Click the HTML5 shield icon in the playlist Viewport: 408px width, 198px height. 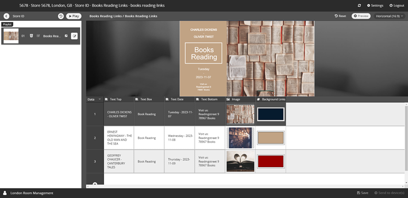tap(31, 36)
